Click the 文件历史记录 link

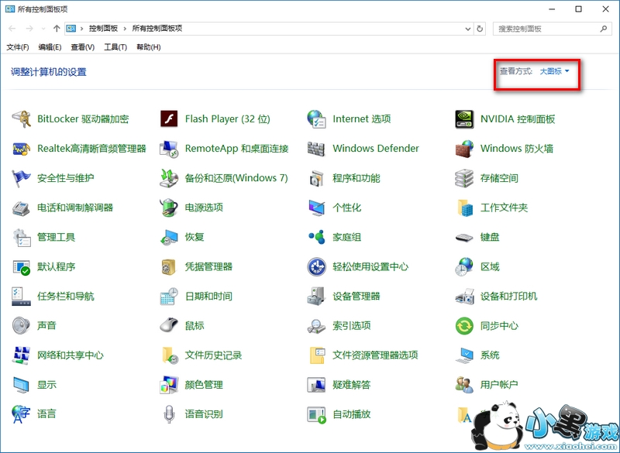[x=214, y=355]
